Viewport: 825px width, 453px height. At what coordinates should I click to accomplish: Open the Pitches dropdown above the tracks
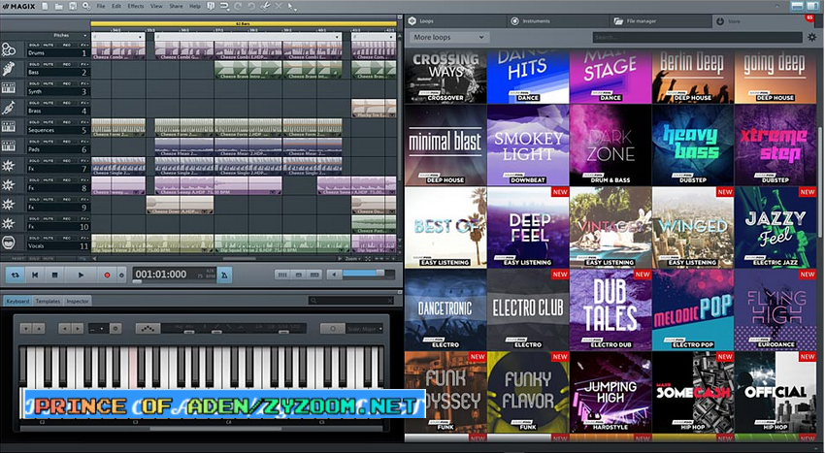tap(70, 35)
